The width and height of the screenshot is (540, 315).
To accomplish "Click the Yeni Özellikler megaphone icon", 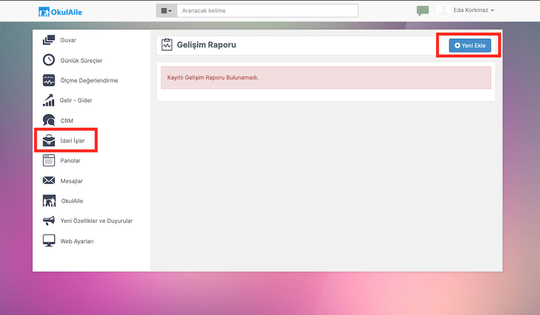I will point(49,221).
